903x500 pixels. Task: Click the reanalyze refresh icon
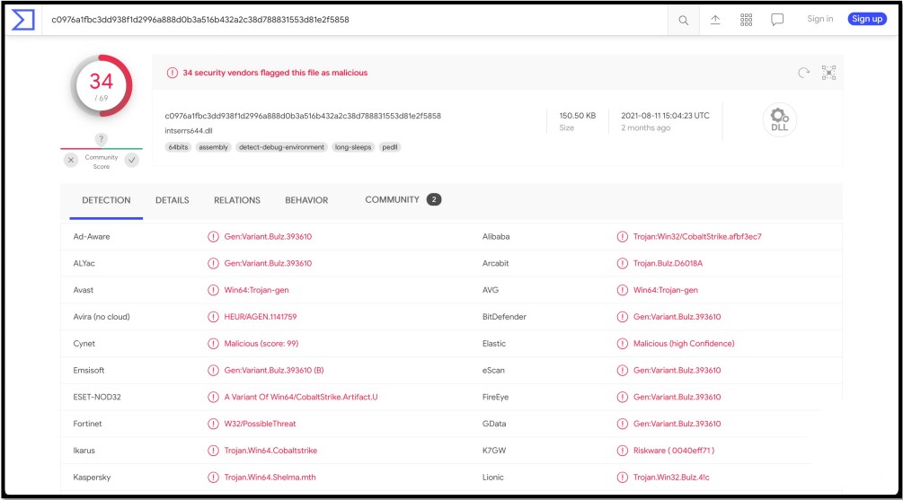click(x=803, y=73)
